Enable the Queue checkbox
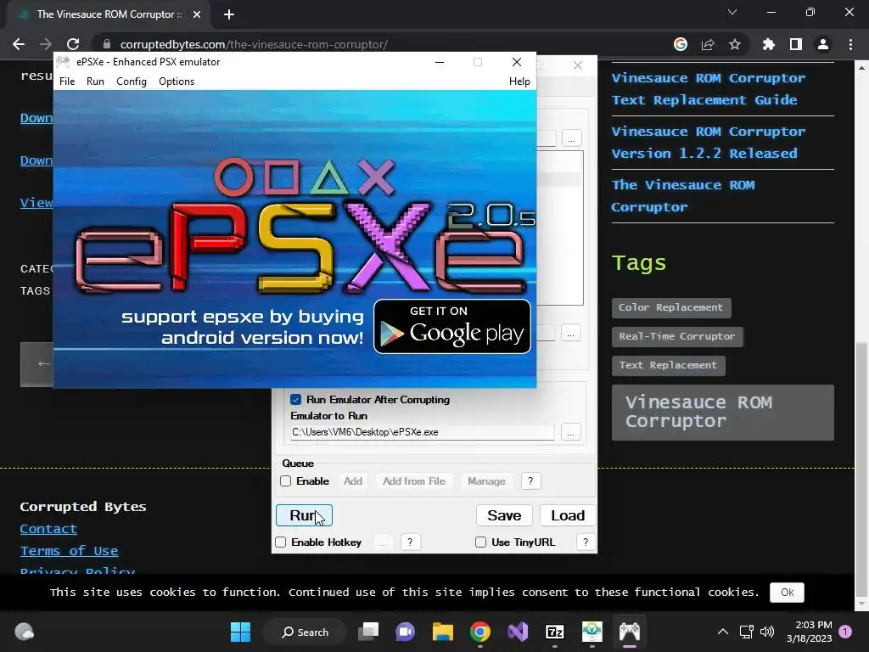The image size is (869, 652). (x=285, y=481)
